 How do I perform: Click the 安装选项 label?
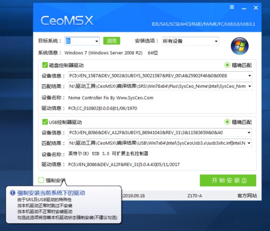147,41
